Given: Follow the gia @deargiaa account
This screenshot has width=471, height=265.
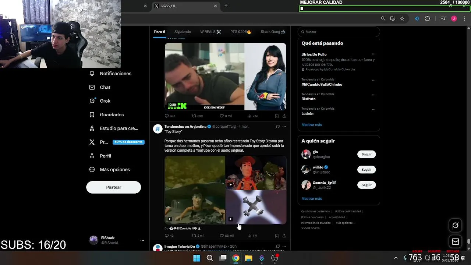Looking at the screenshot, I should tap(366, 154).
